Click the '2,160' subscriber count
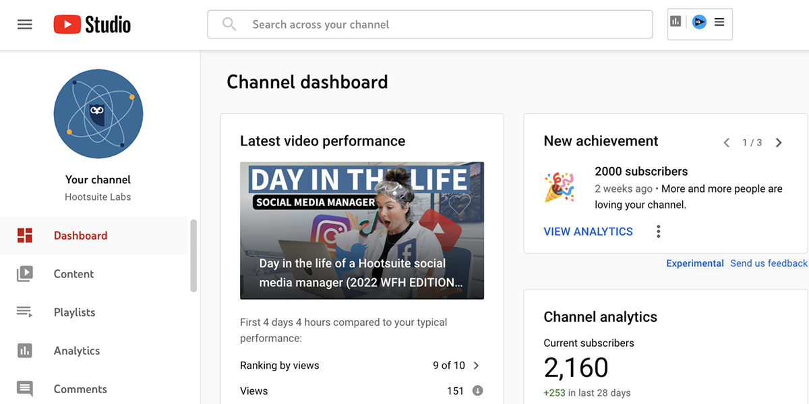This screenshot has height=404, width=809. click(576, 368)
